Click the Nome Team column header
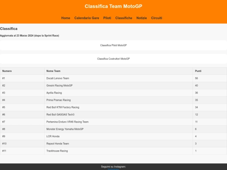The height and width of the screenshot is (170, 227). (119, 71)
